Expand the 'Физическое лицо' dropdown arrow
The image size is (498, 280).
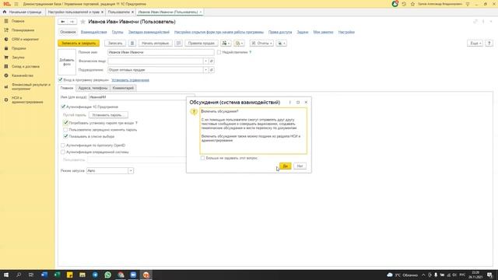click(x=205, y=61)
